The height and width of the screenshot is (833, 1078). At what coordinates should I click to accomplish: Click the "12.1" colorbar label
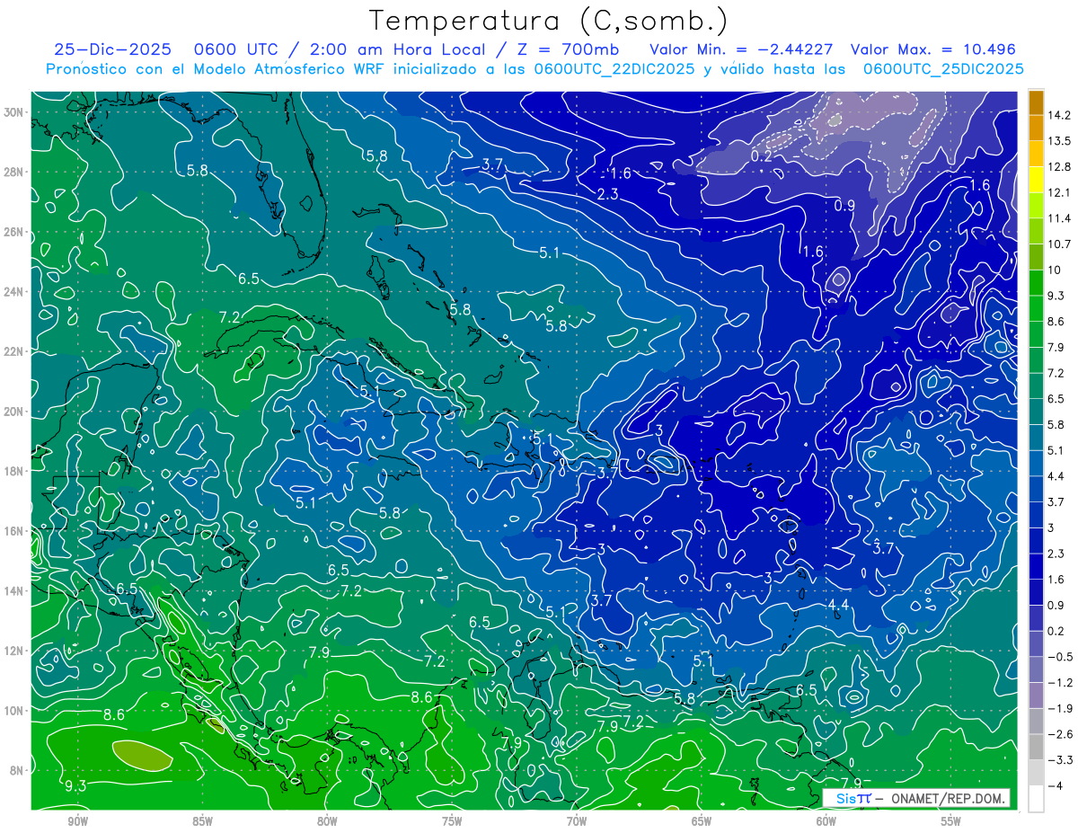tap(1061, 192)
